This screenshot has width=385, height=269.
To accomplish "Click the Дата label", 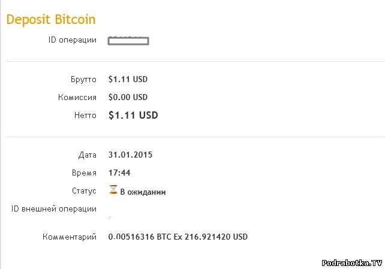I will pos(87,155).
